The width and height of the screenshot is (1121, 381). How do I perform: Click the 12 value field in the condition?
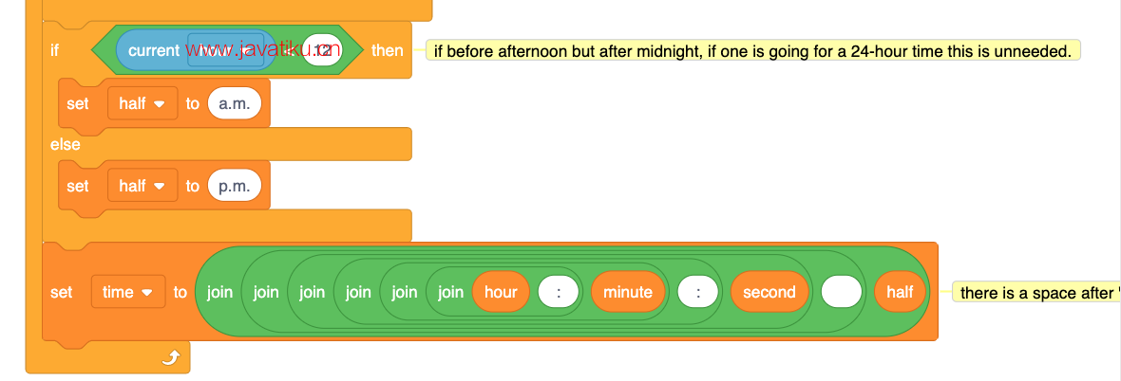coord(322,50)
